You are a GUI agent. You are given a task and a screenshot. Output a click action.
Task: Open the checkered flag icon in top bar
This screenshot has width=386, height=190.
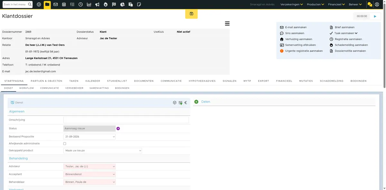[x=114, y=5]
